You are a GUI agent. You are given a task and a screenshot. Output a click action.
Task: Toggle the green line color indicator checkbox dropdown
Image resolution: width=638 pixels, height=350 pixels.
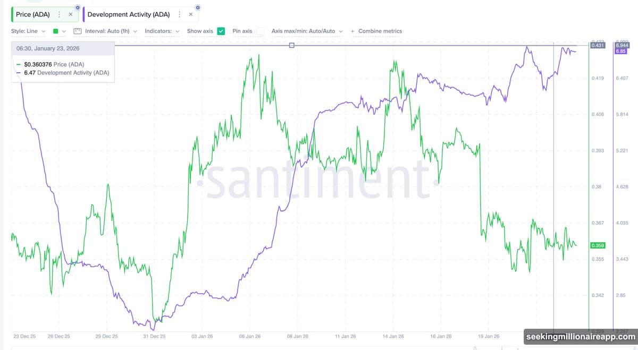pos(64,31)
